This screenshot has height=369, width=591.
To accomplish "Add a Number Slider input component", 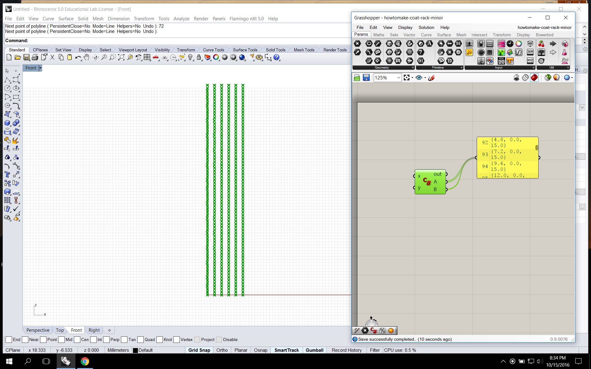I will (469, 44).
